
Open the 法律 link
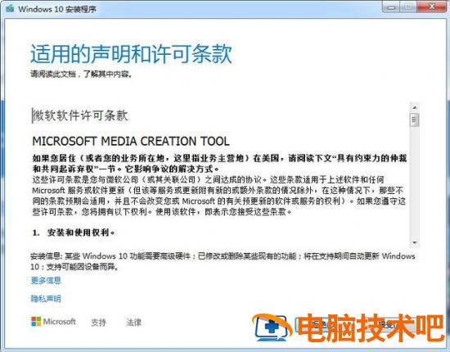tap(133, 323)
